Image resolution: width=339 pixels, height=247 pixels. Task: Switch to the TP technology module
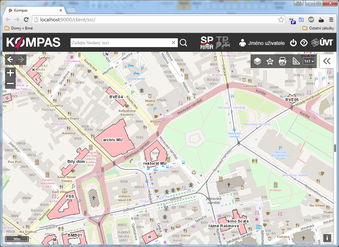coord(222,43)
